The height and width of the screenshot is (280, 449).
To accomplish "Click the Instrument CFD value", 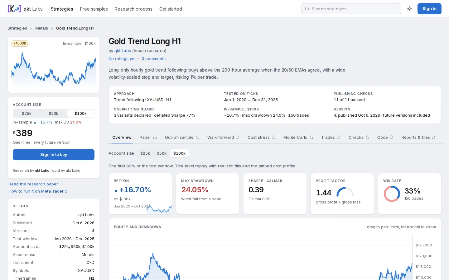I will [x=90, y=263].
